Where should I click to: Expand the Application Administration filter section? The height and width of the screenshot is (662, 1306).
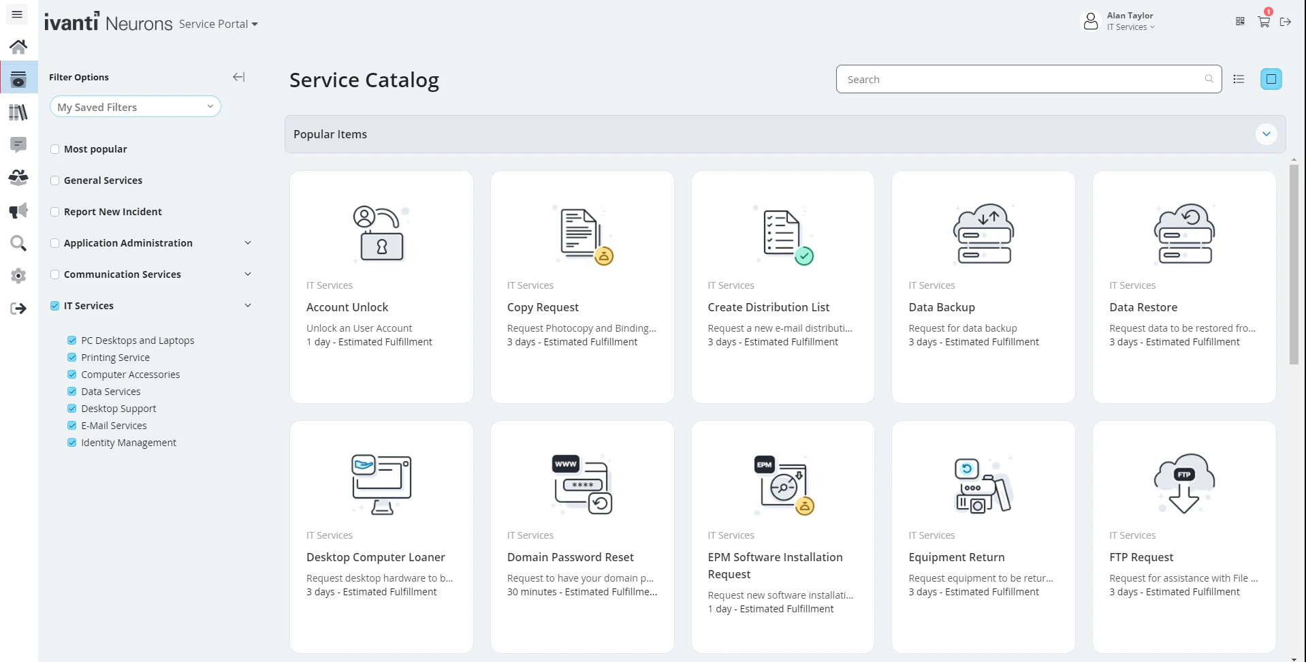pyautogui.click(x=248, y=242)
